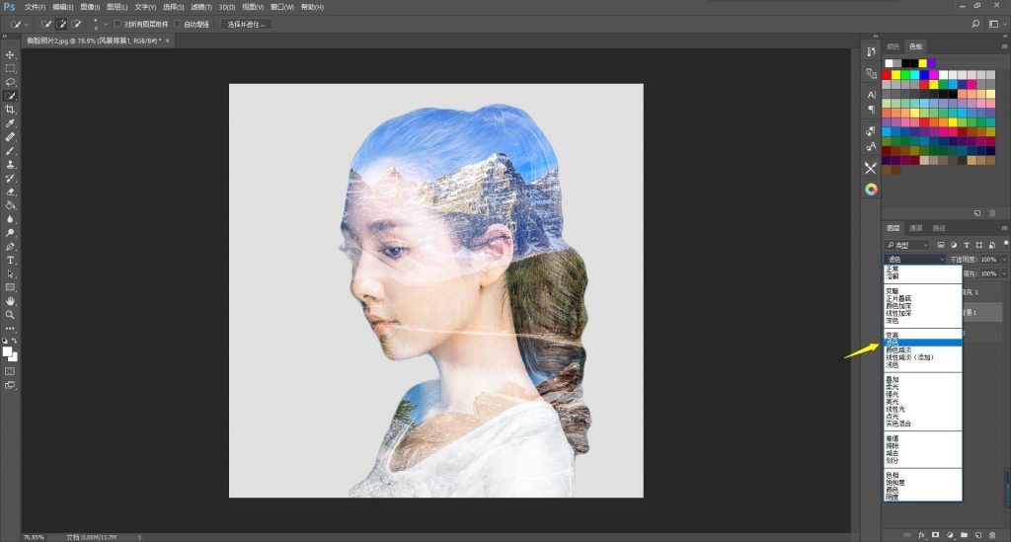Select the Horizontal Type tool
This screenshot has width=1011, height=542.
pos(10,260)
